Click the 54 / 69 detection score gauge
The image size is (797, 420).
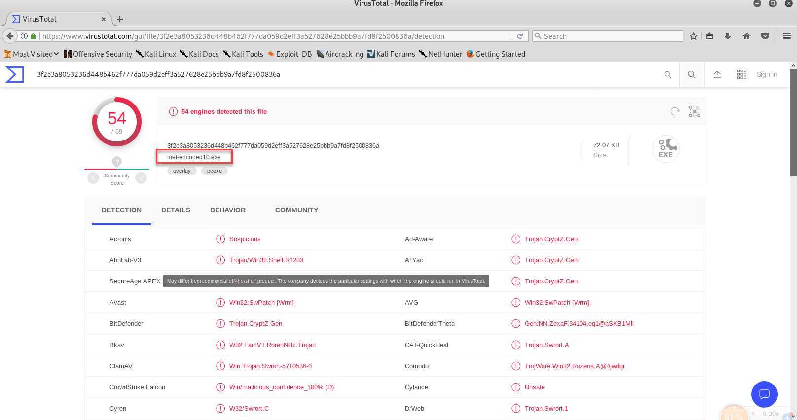[x=117, y=122]
